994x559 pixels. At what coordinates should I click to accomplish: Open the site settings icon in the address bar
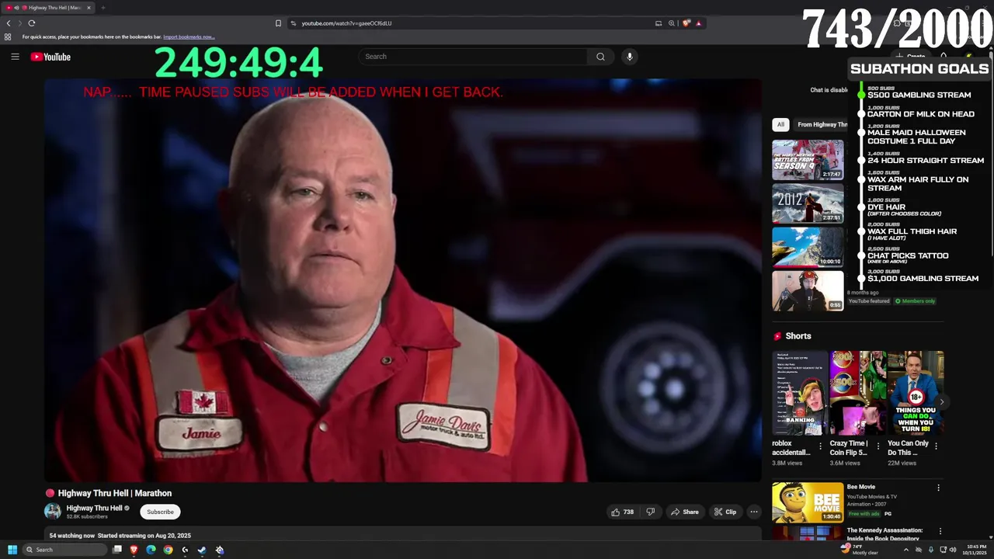point(294,23)
